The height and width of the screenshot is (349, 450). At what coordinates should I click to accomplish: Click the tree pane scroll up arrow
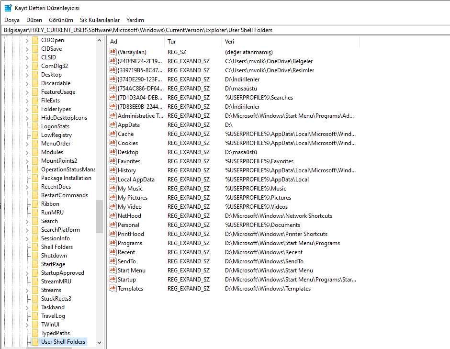coord(99,40)
